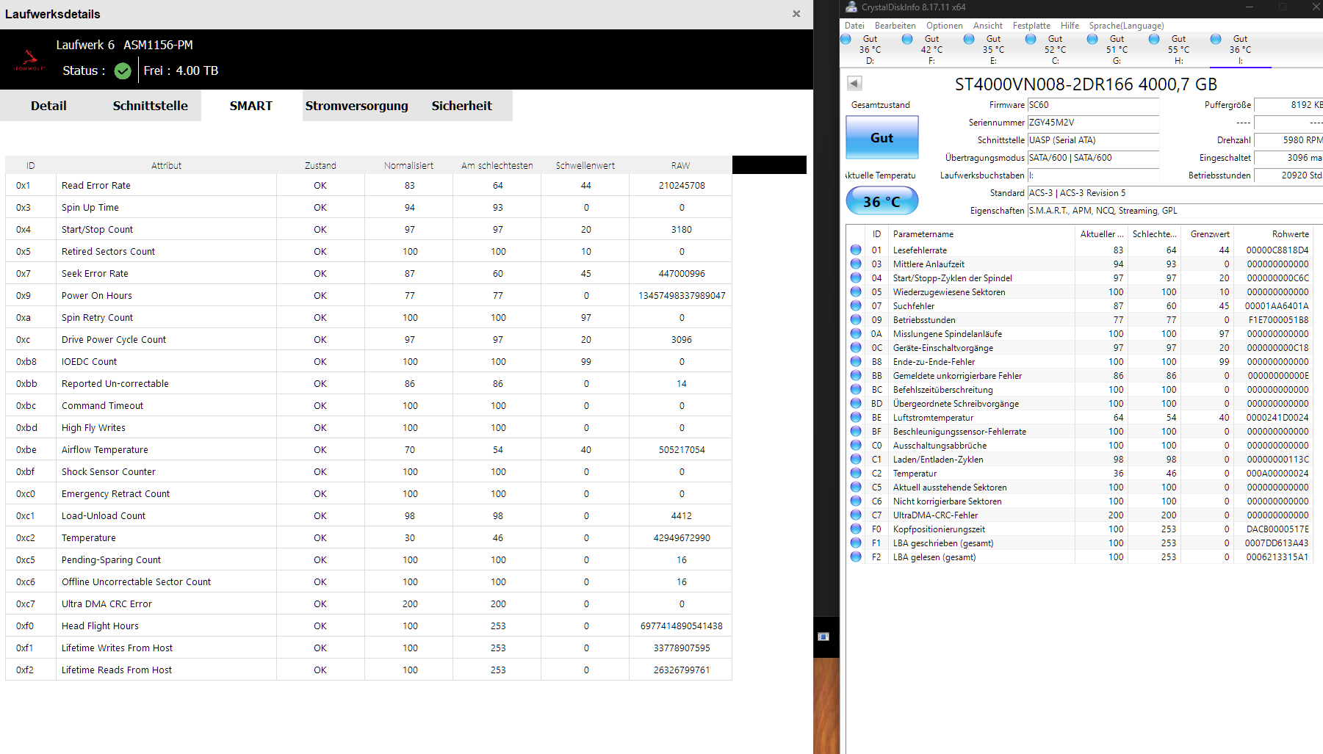1323x754 pixels.
Task: Open the Detail tab
Action: (x=48, y=106)
